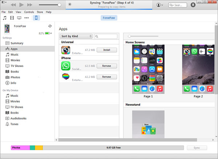Viewport: 218px width, 159px height.
Task: Click the rewind playback button
Action: pyautogui.click(x=13, y=5)
